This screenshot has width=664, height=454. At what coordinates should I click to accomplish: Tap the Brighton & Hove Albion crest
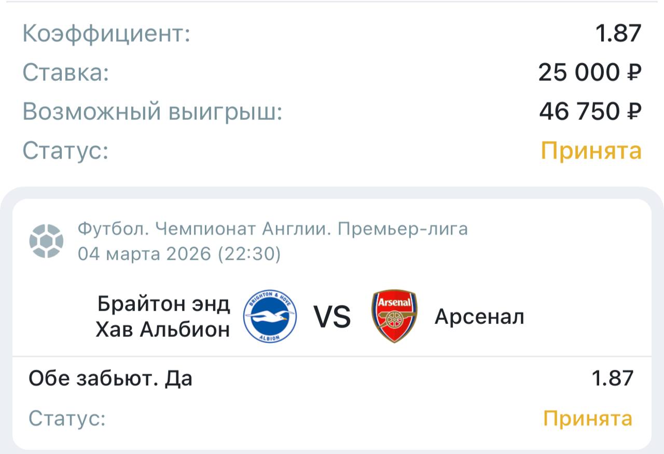click(x=270, y=316)
